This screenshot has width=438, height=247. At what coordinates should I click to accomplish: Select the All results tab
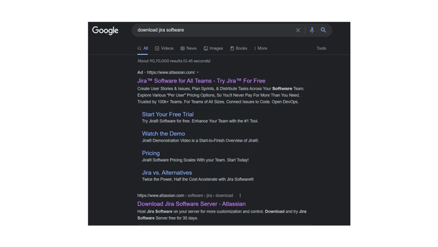(143, 48)
